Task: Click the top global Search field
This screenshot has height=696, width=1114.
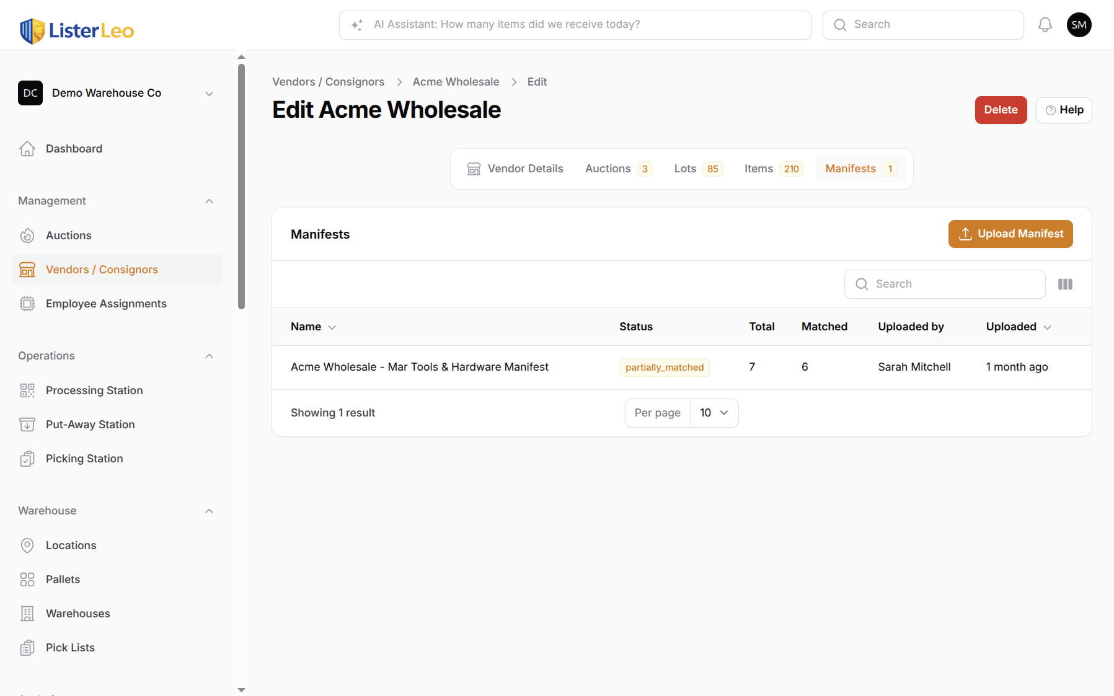Action: pos(923,25)
